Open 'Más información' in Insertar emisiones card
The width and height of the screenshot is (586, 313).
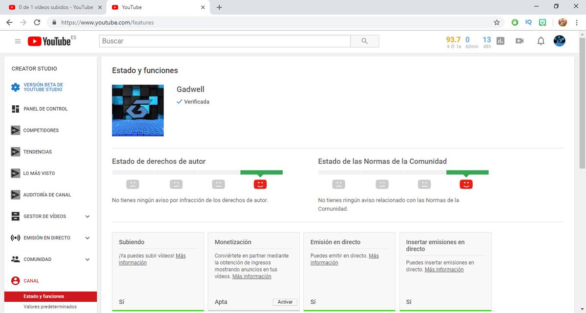click(x=444, y=270)
